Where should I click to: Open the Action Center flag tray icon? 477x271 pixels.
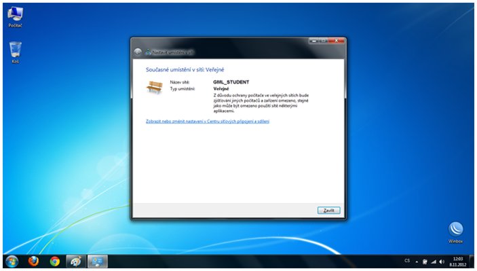click(425, 261)
